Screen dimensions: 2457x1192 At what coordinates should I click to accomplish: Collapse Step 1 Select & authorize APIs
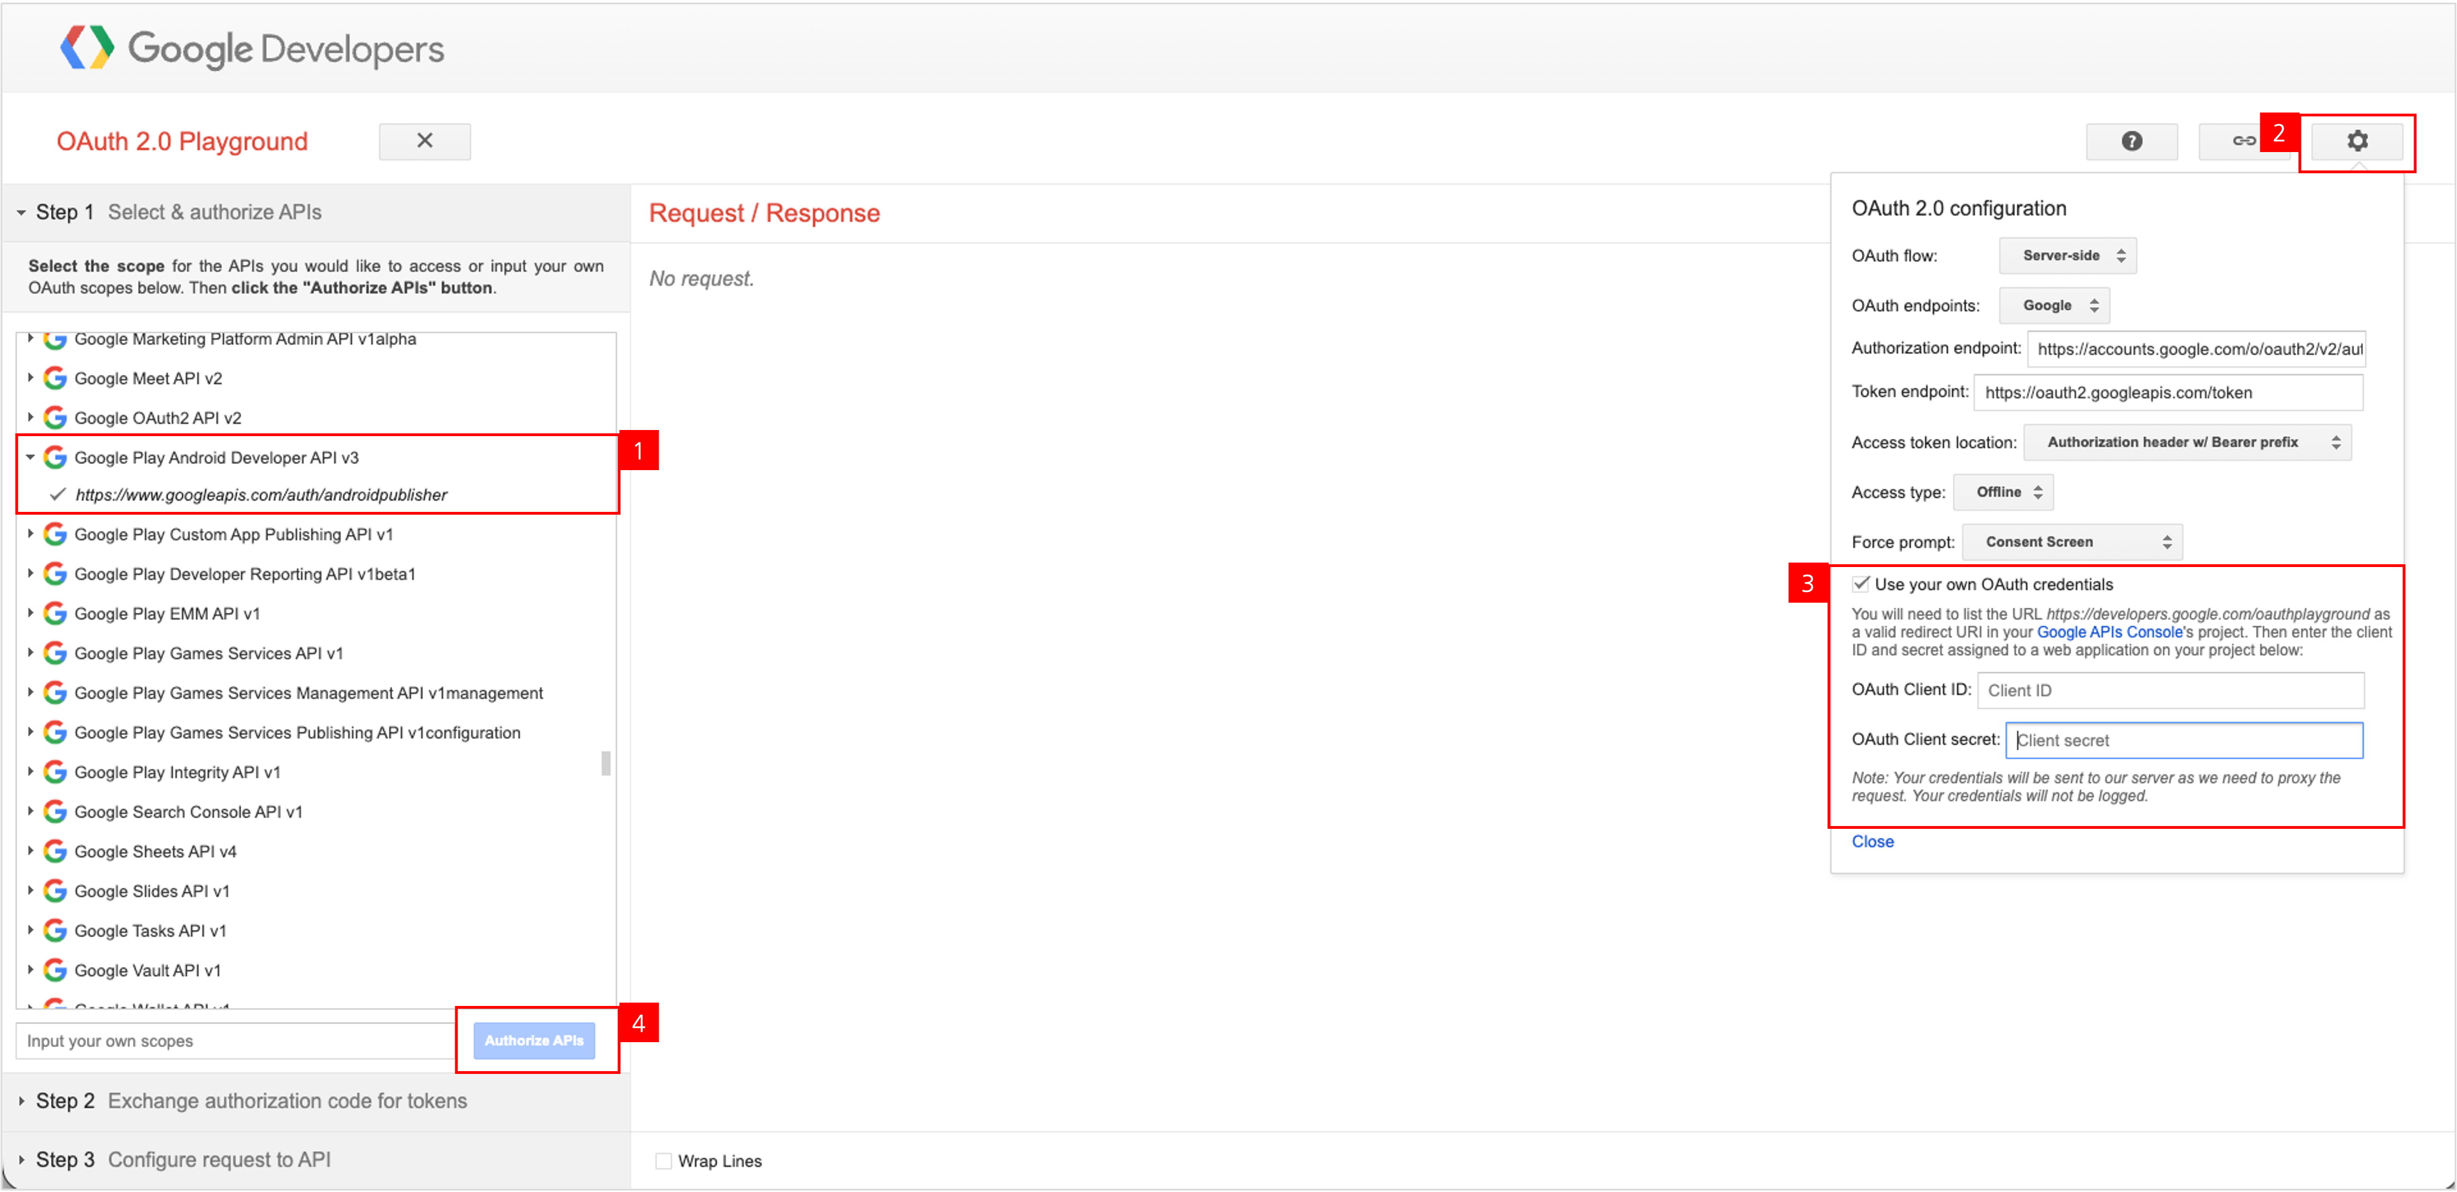coord(21,213)
